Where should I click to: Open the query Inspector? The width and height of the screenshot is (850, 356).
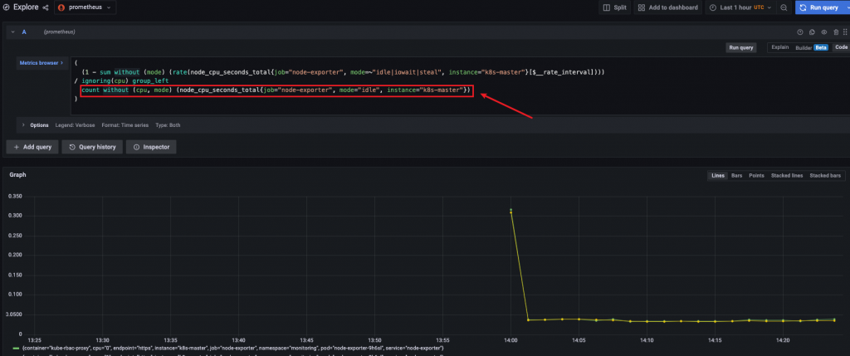tap(151, 147)
